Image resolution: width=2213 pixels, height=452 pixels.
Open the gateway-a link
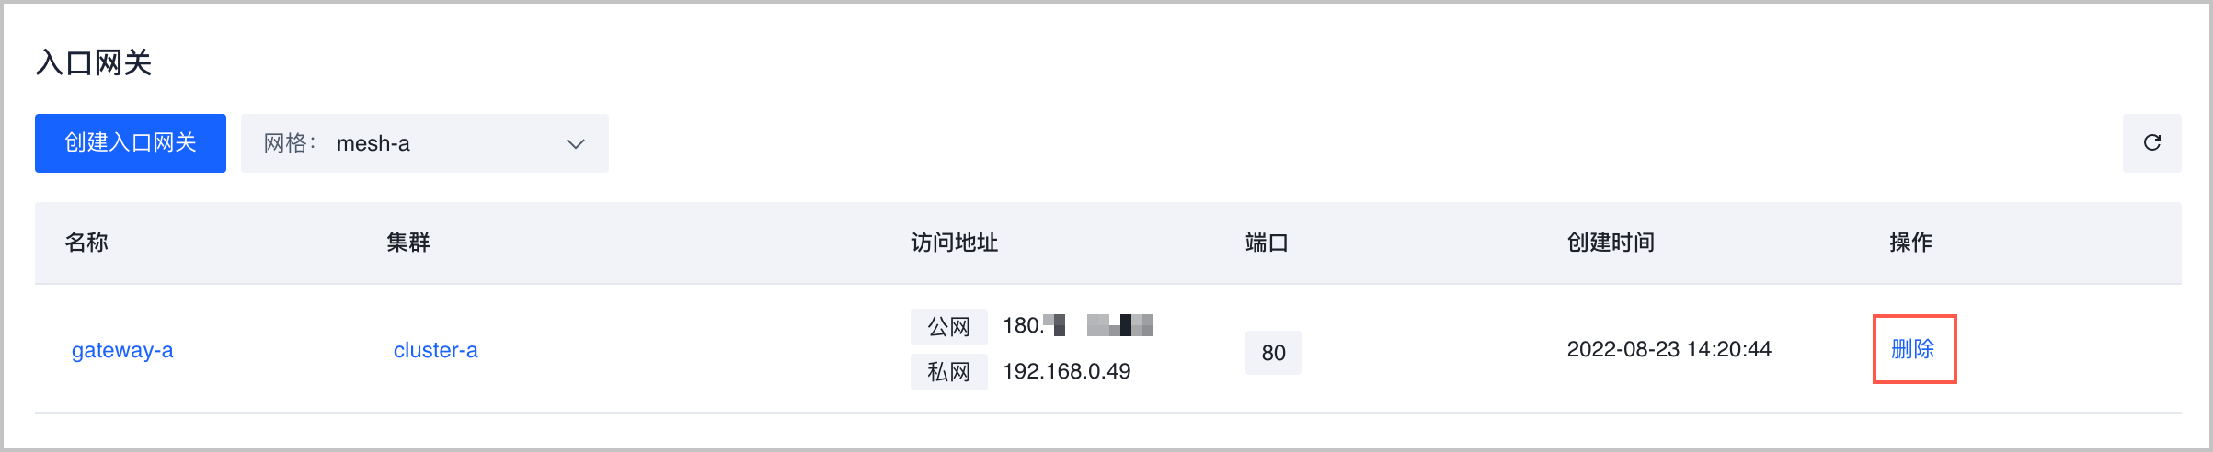pos(122,350)
